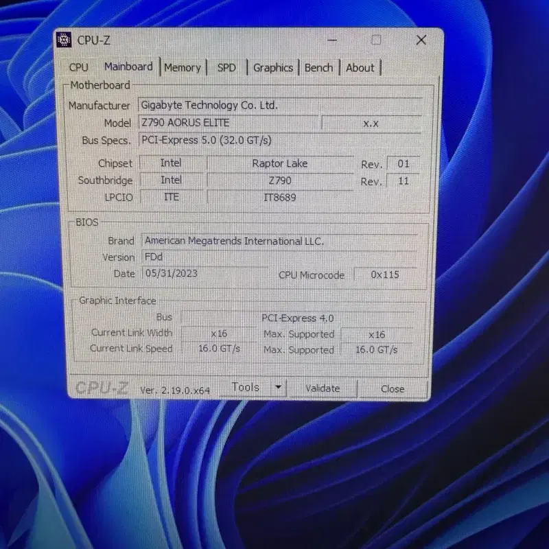The image size is (549, 549).
Task: Click the BIOS Version value FDd
Action: 279,257
